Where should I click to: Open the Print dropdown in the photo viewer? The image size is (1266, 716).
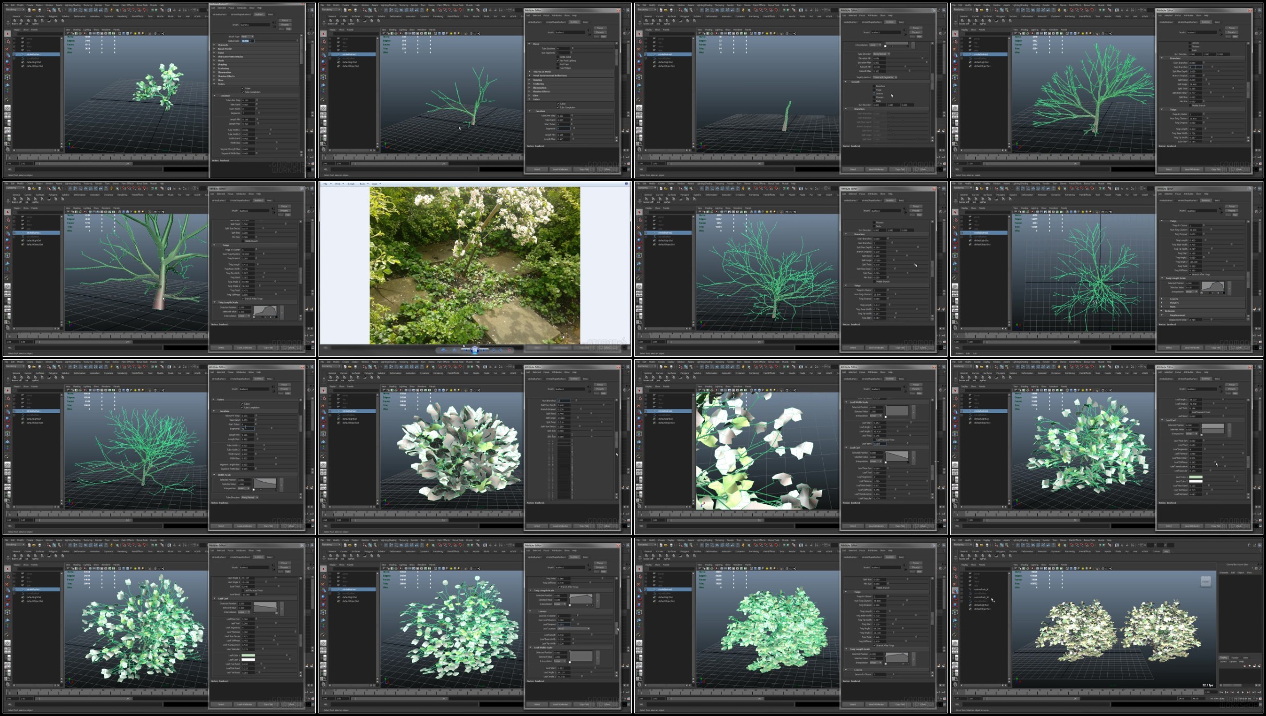point(339,184)
